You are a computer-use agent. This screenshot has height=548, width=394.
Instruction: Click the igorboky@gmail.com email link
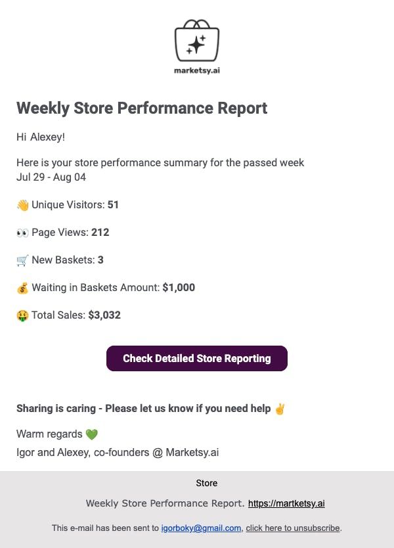click(201, 528)
